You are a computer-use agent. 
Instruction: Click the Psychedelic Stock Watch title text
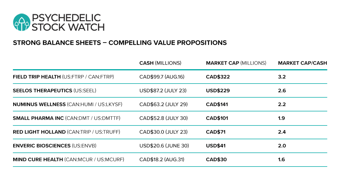pyautogui.click(x=68, y=22)
